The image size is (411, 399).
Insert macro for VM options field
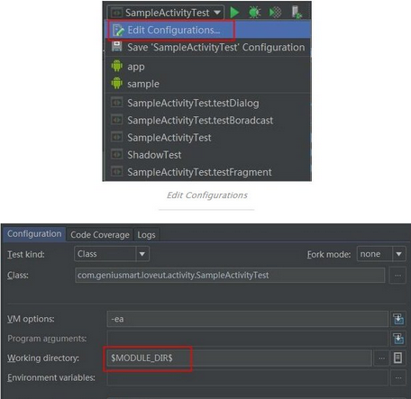398,319
